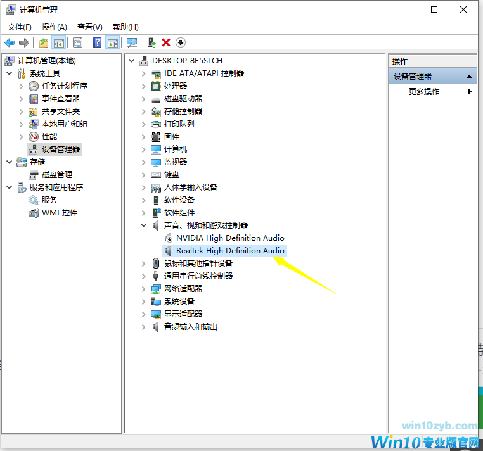Image resolution: width=483 pixels, height=451 pixels.
Task: Toggle the show/hide console tree icon
Action: (59, 42)
